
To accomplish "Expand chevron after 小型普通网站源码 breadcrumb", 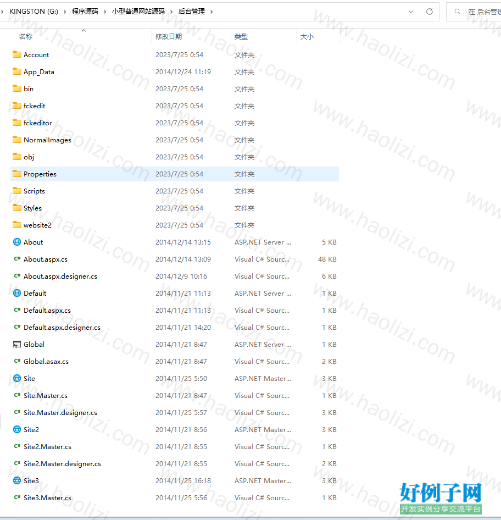I will click(171, 12).
